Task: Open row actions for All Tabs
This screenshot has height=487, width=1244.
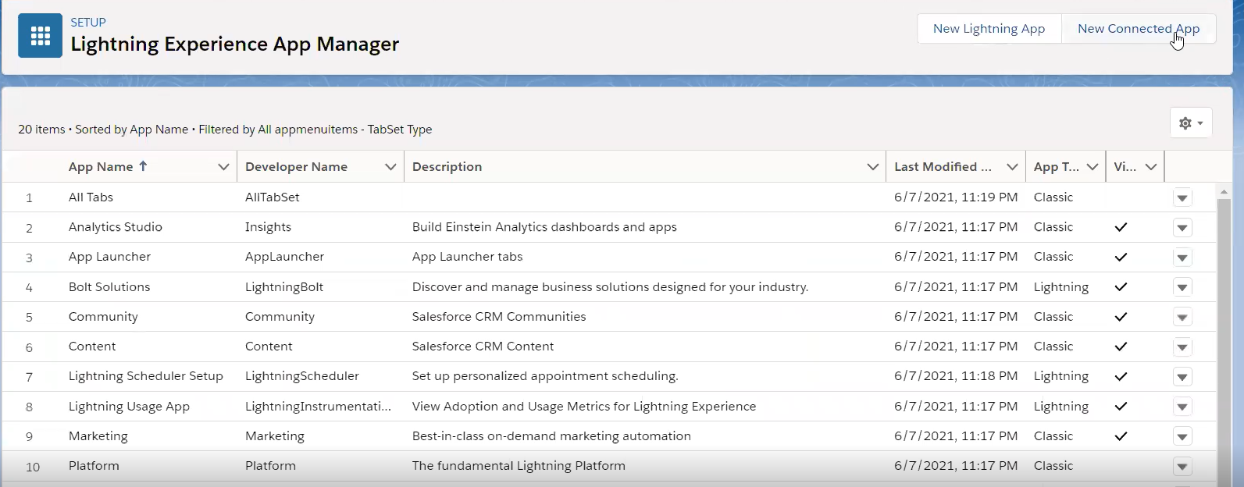Action: pyautogui.click(x=1182, y=198)
